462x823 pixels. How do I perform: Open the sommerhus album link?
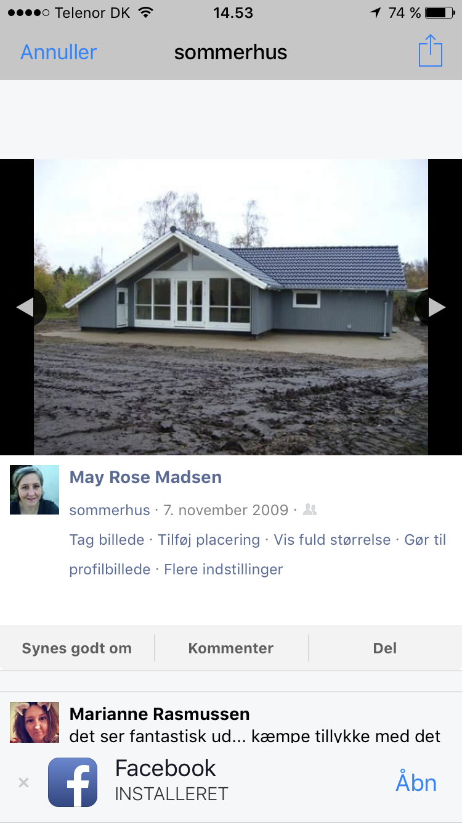coord(110,510)
